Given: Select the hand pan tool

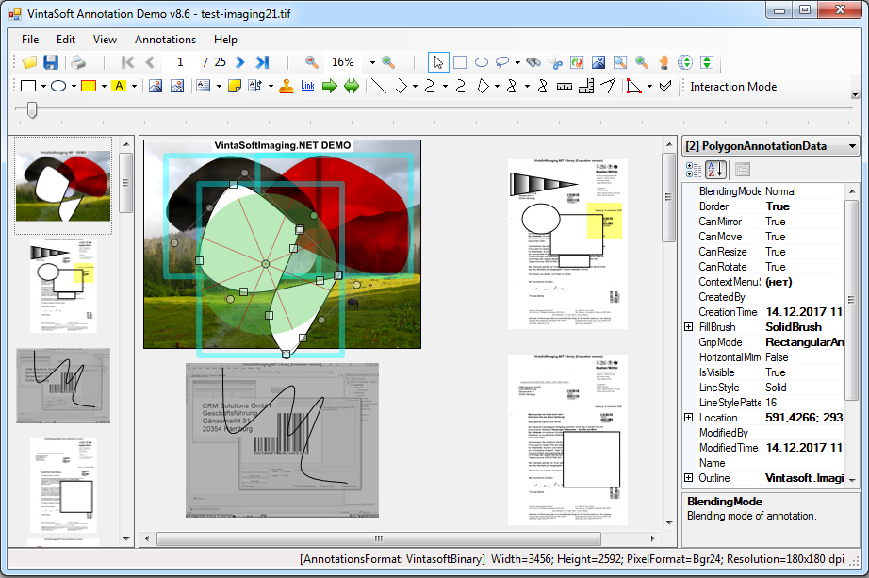Looking at the screenshot, I should click(x=664, y=62).
